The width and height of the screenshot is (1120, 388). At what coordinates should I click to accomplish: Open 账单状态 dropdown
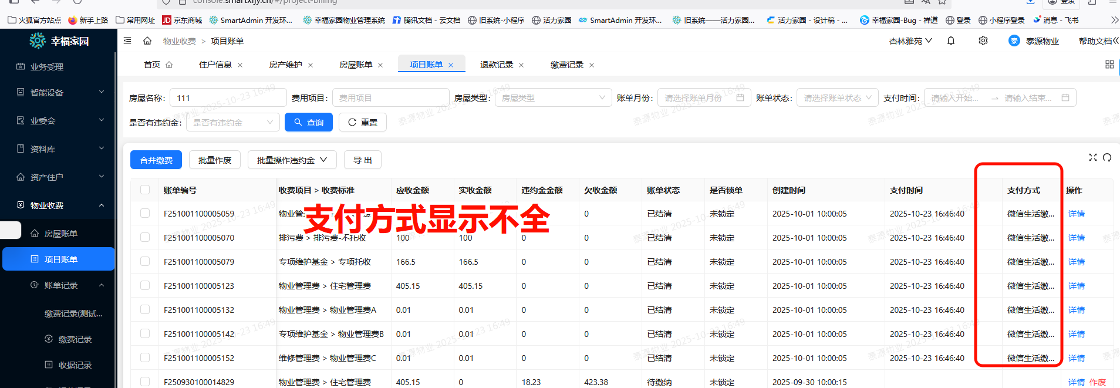coord(837,98)
